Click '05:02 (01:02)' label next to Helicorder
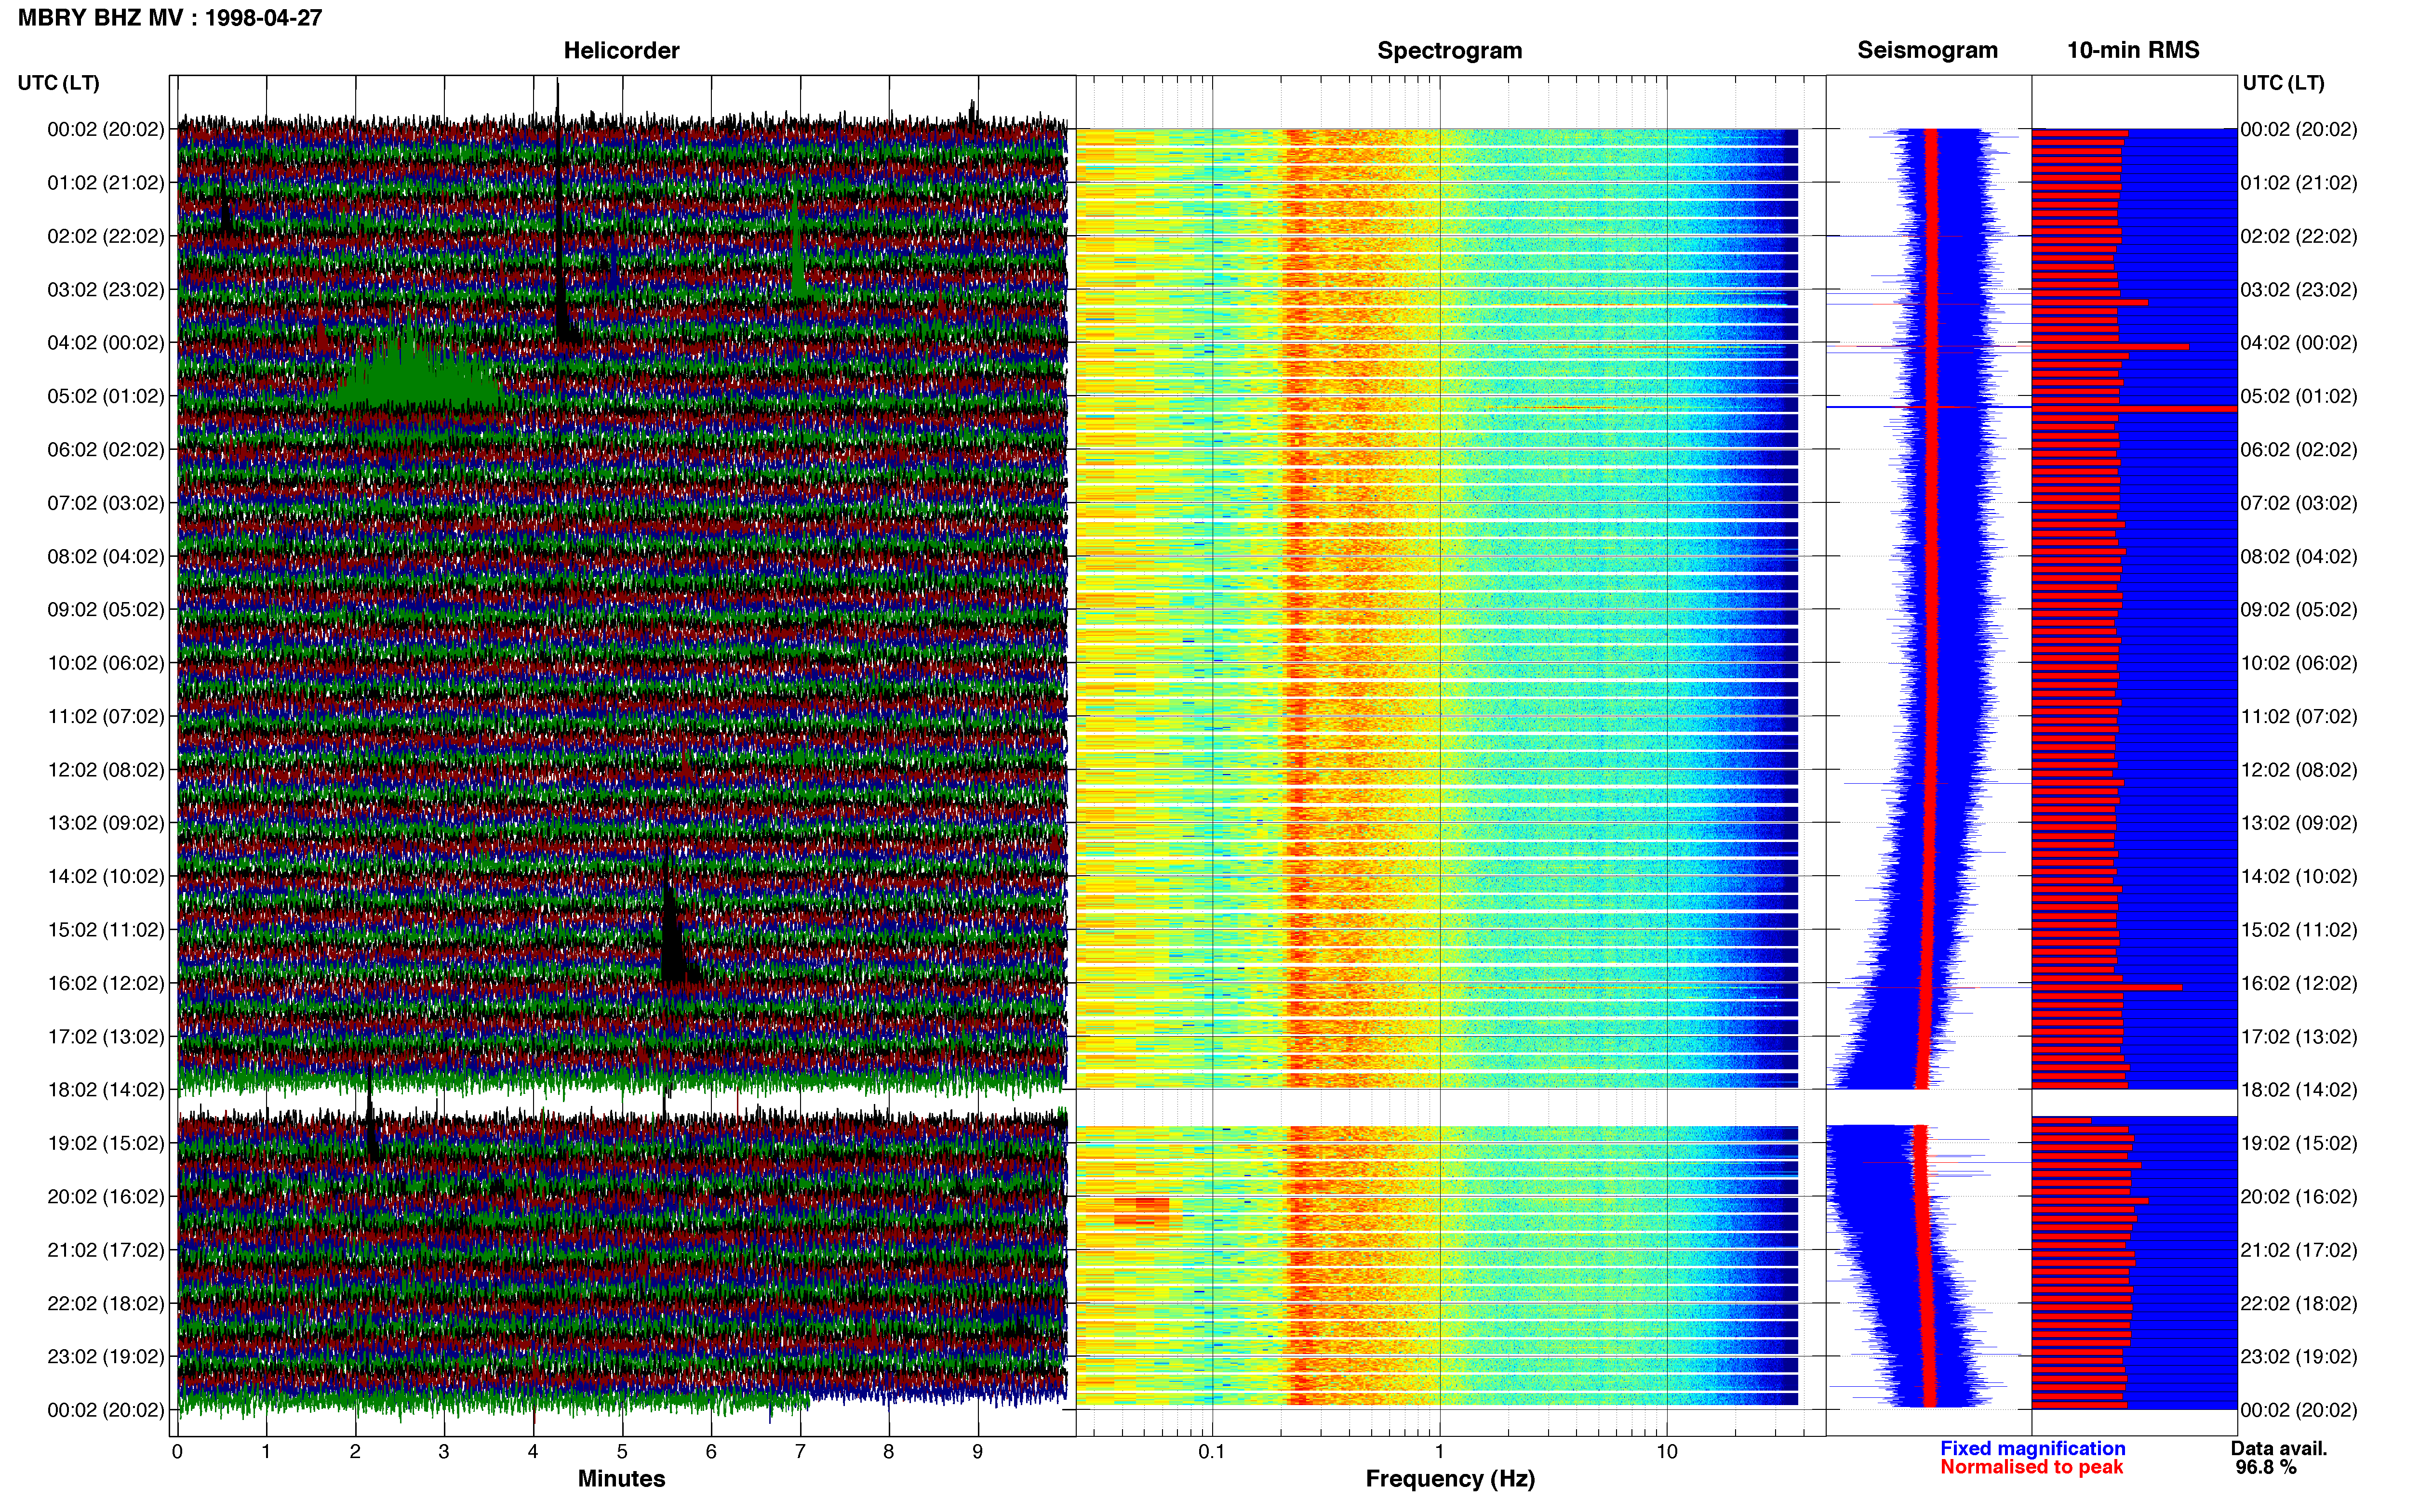The image size is (2419, 1512). click(106, 396)
